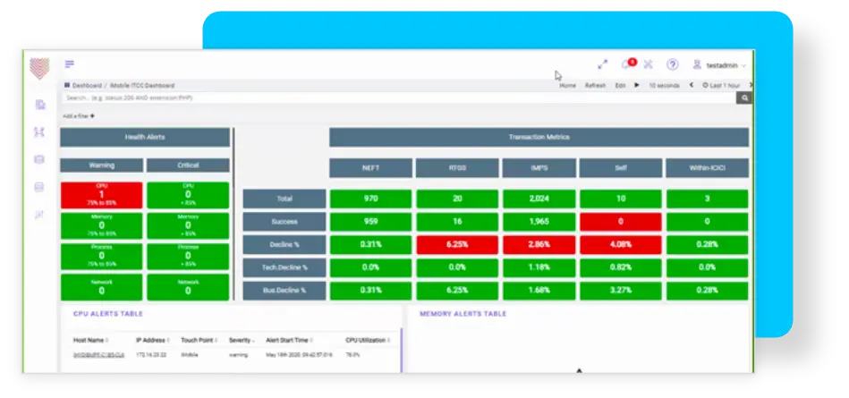
Task: Step time range back with left chevron
Action: (691, 85)
